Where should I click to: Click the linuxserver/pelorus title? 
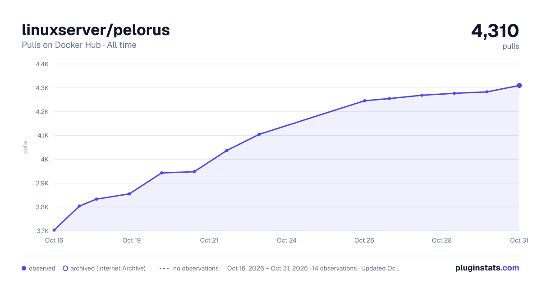pyautogui.click(x=96, y=30)
